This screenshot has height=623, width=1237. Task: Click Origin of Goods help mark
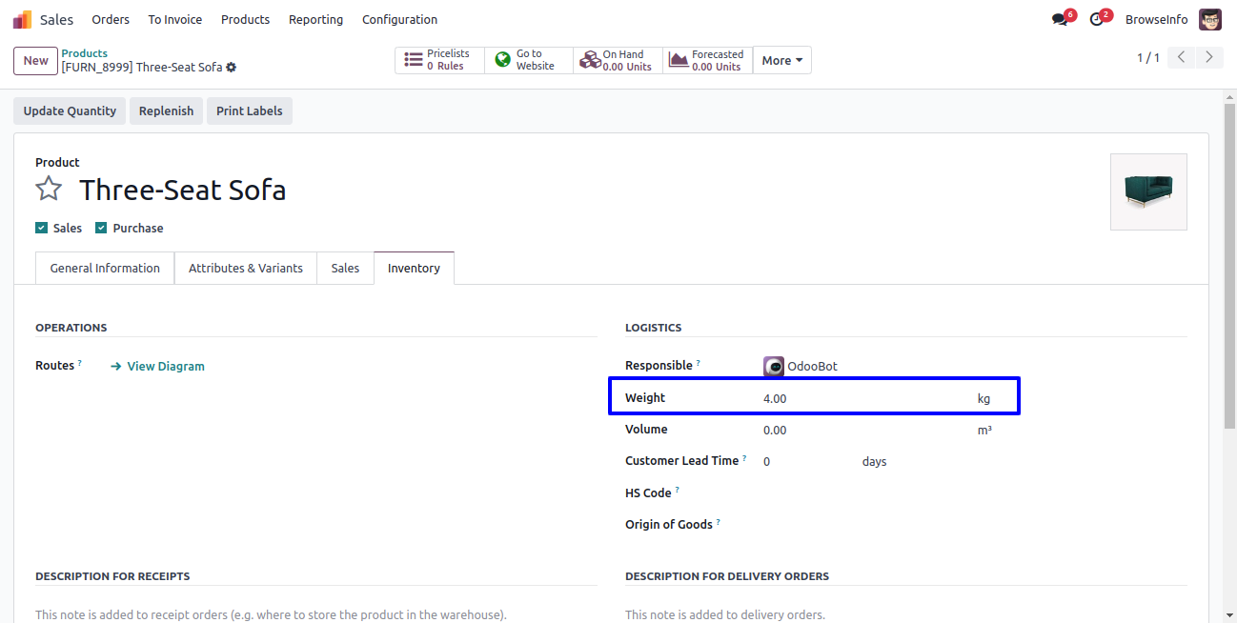pyautogui.click(x=719, y=522)
